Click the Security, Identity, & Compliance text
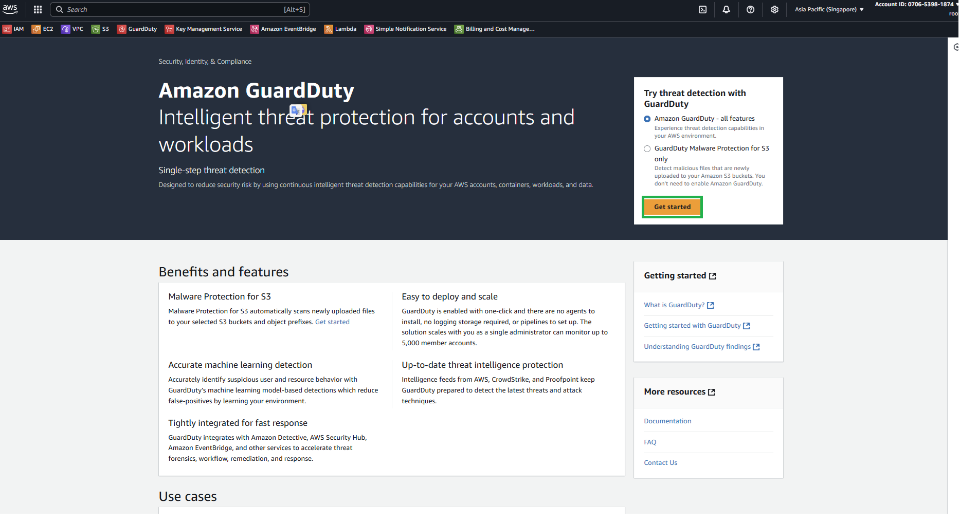Screen dimensions: 960x524 click(205, 62)
